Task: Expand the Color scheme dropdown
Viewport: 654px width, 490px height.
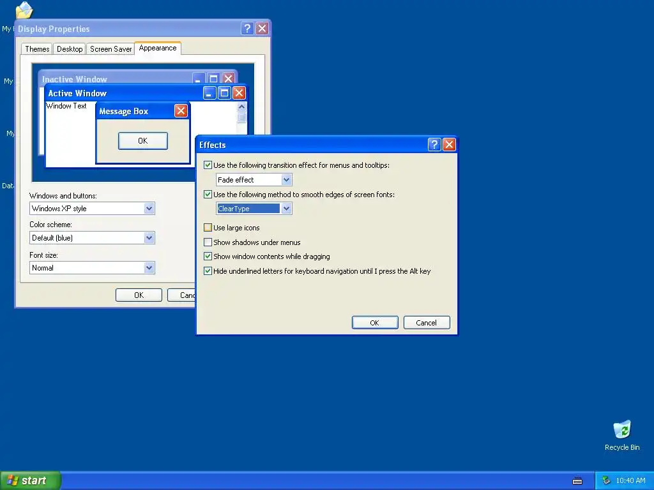Action: 149,238
